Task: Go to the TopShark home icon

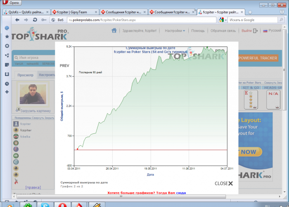Action: point(114,30)
